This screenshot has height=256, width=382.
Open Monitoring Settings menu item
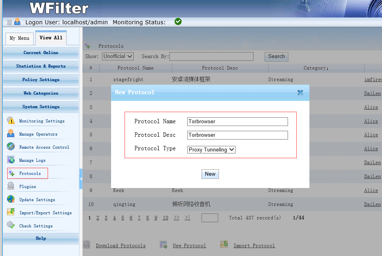[42, 121]
